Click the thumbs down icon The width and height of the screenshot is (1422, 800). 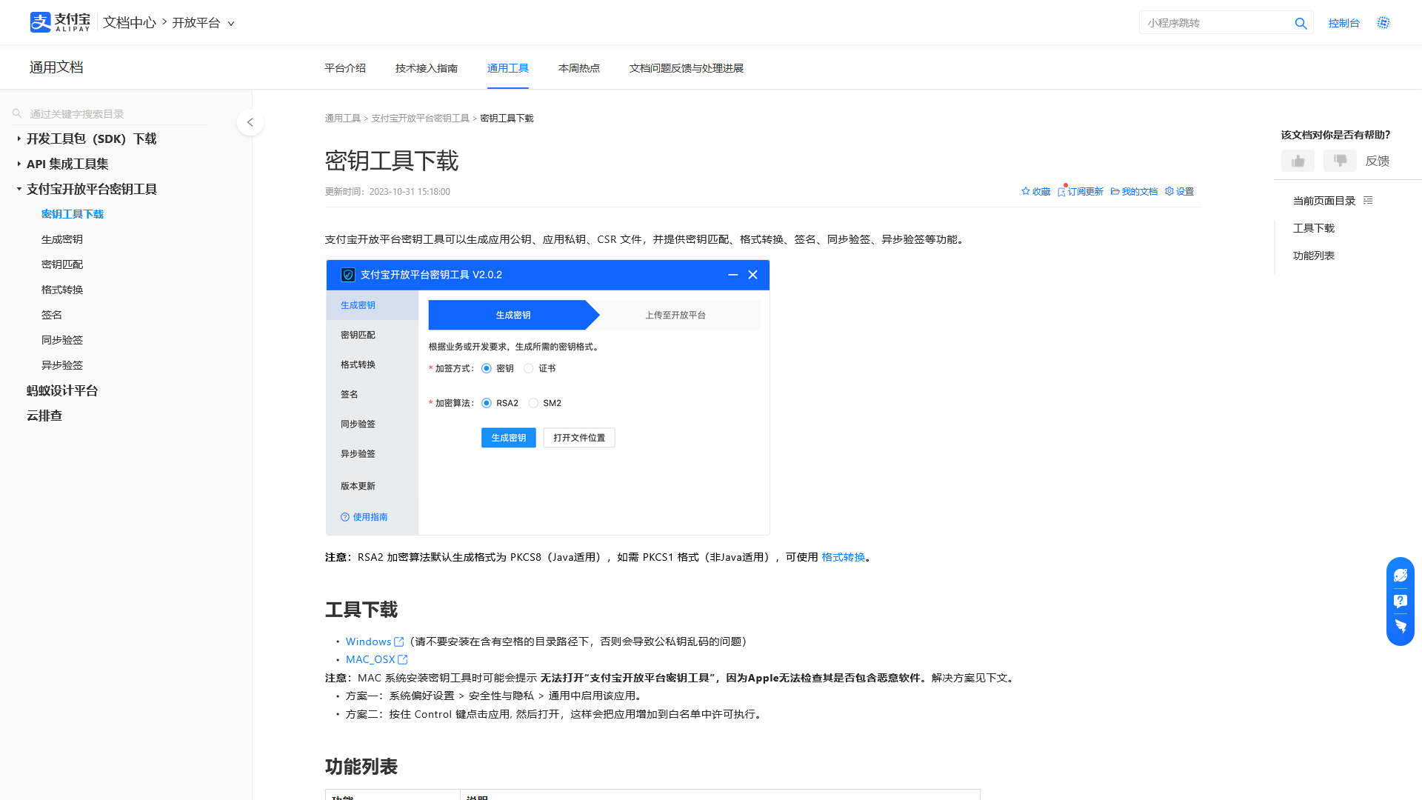(1340, 161)
